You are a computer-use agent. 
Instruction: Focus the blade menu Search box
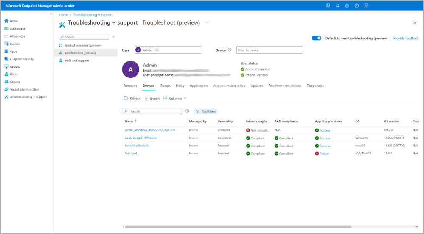point(84,37)
